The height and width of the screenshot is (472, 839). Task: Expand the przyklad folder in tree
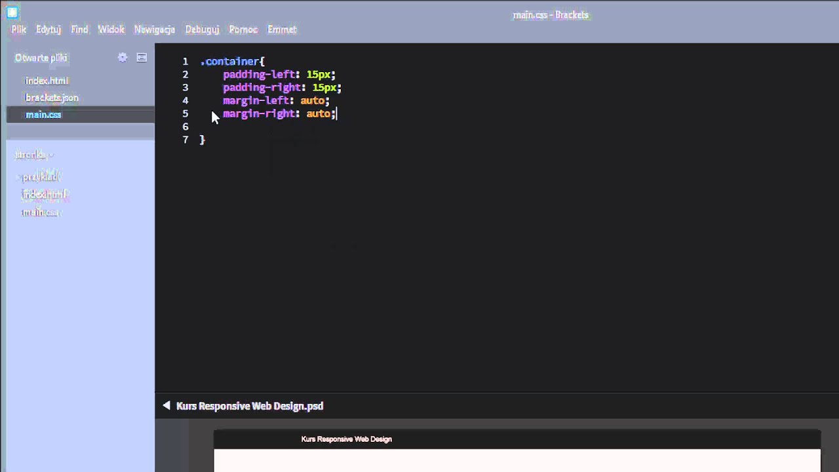pyautogui.click(x=40, y=177)
